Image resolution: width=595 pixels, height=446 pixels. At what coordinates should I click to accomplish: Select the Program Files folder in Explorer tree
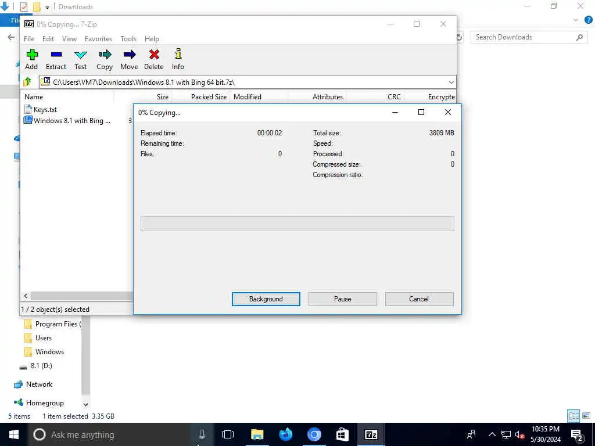(x=53, y=324)
